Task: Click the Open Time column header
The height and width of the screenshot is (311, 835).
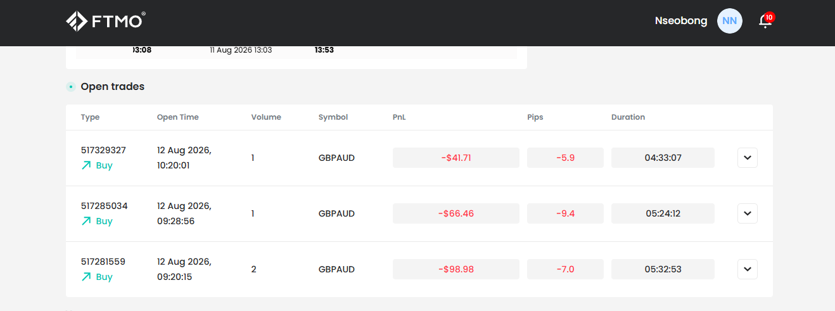Action: pos(178,117)
